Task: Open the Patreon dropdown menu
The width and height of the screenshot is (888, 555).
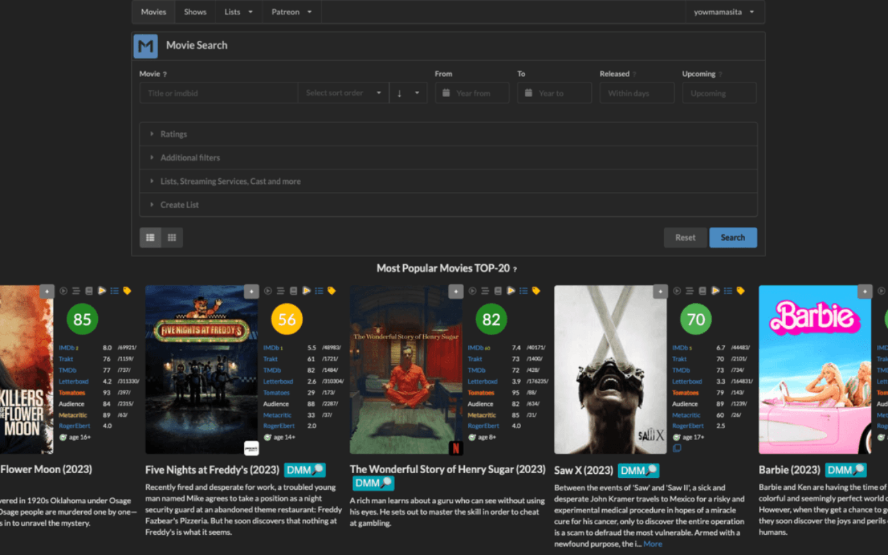Action: tap(291, 12)
